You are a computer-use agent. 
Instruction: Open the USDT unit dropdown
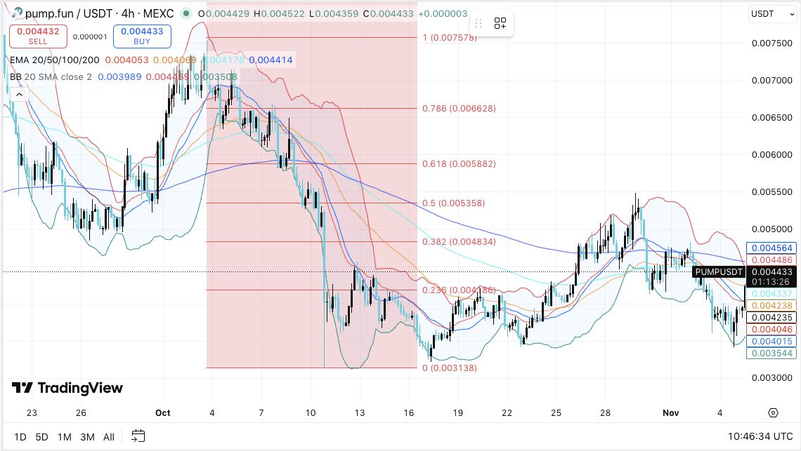(771, 13)
